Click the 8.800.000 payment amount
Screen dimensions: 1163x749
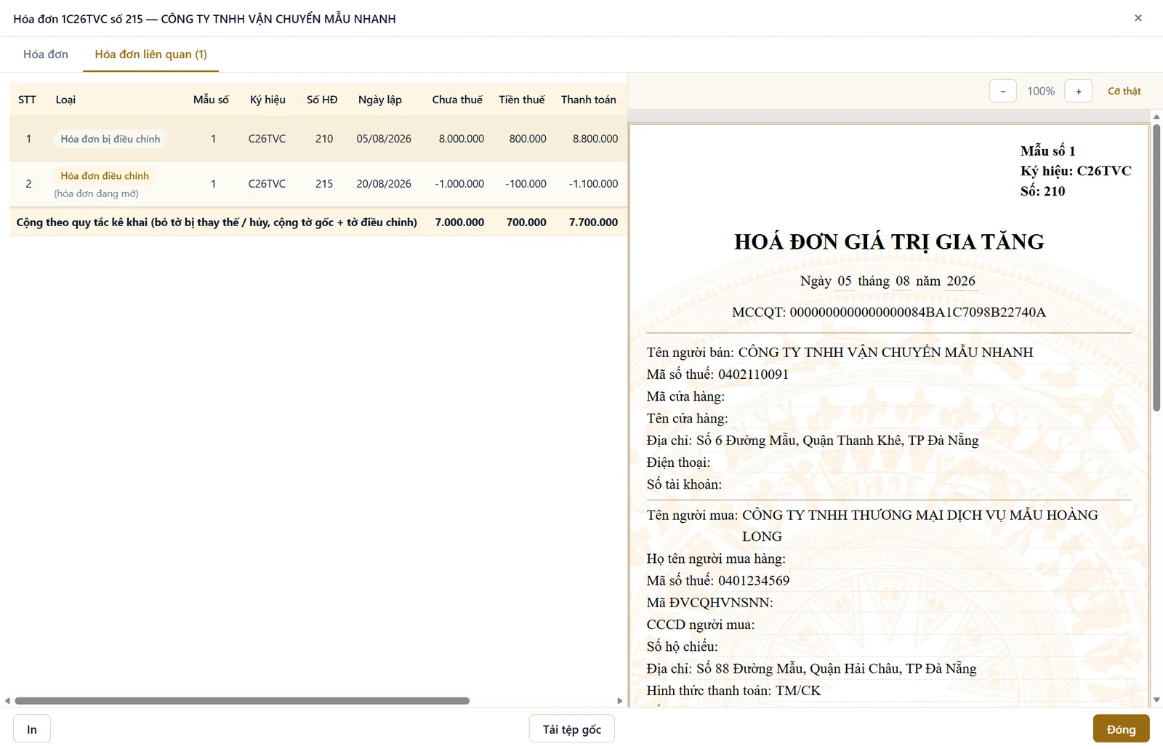(x=595, y=139)
